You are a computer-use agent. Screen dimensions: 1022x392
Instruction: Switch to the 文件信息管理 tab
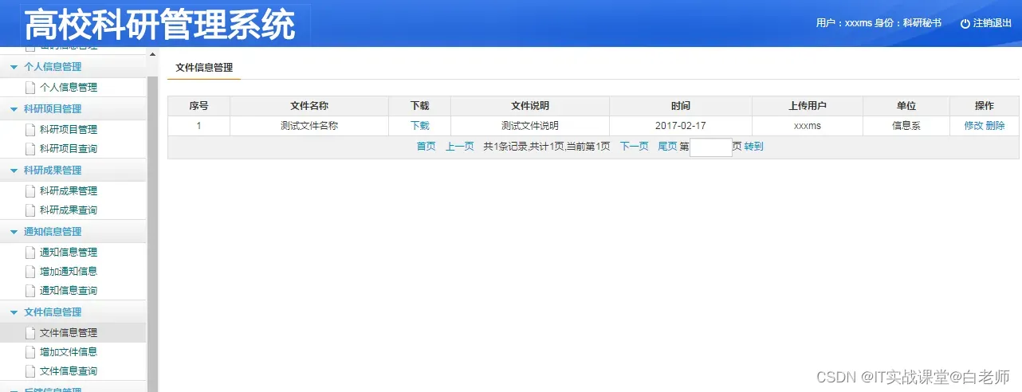coord(204,69)
